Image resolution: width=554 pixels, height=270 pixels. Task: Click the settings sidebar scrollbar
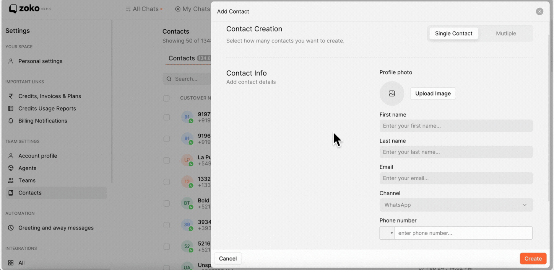coord(112,102)
